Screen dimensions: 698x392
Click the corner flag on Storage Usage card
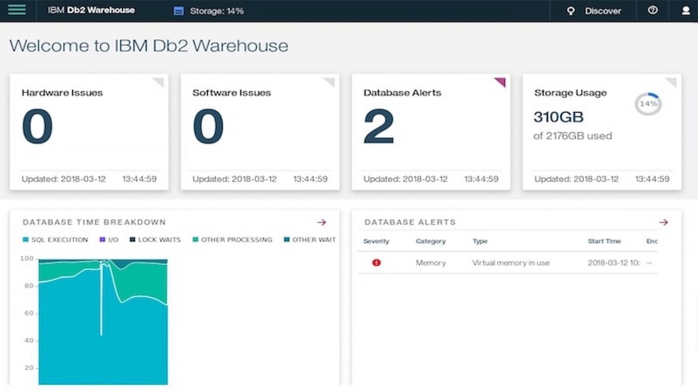[x=671, y=82]
